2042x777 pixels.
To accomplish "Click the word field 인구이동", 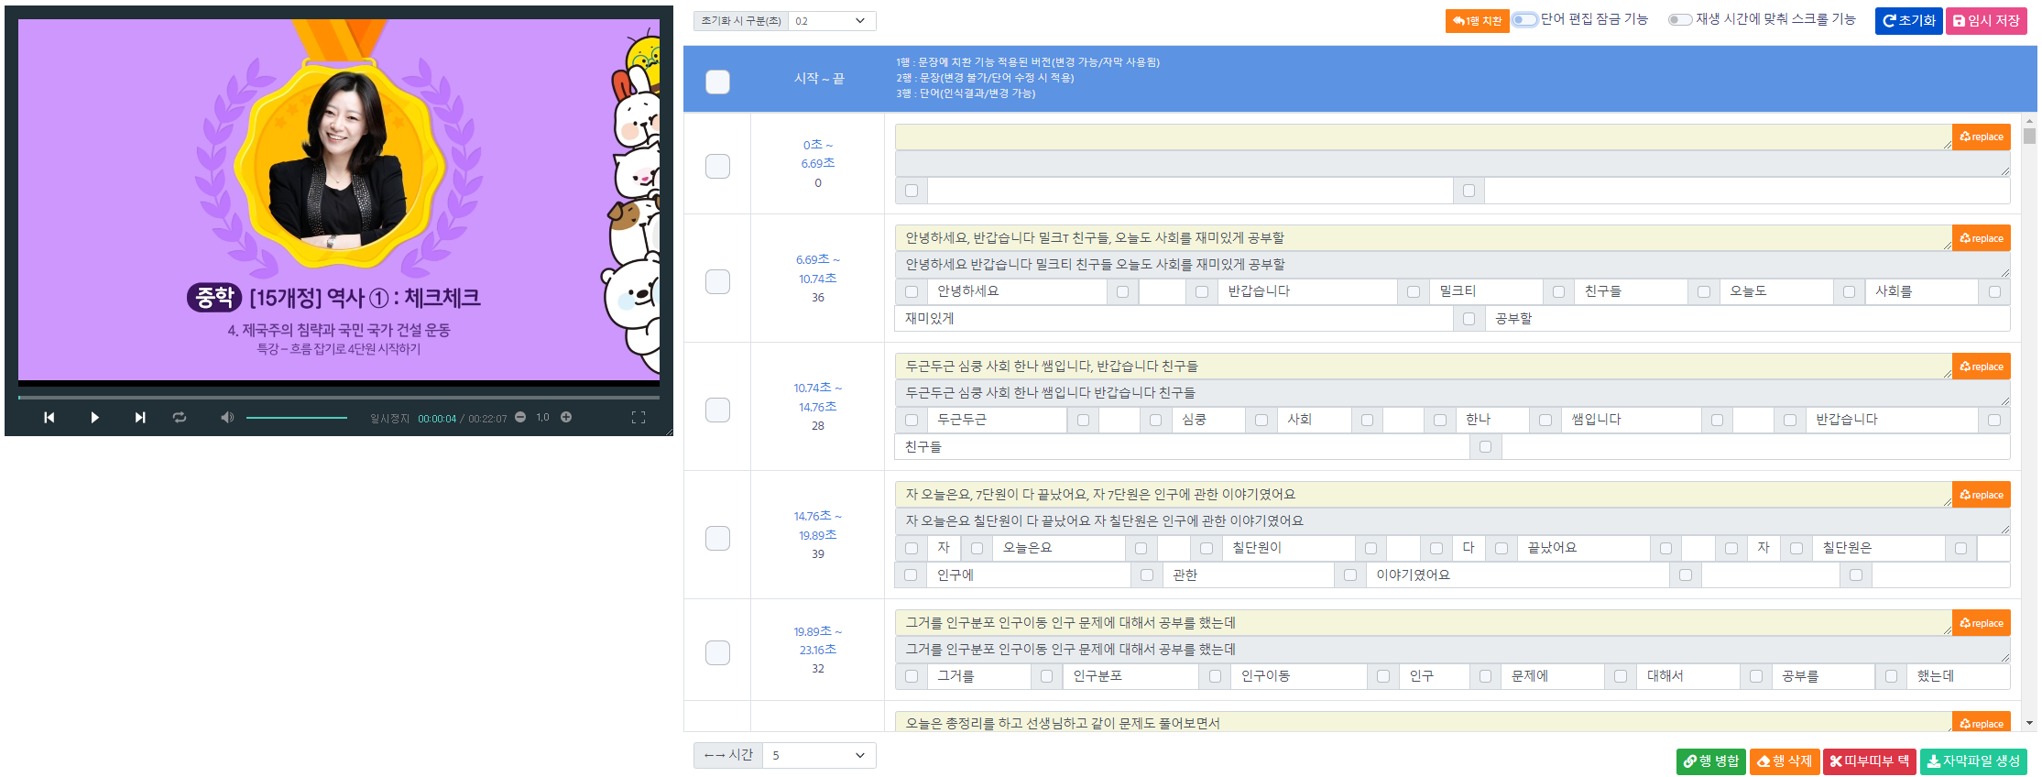I will coord(1298,676).
